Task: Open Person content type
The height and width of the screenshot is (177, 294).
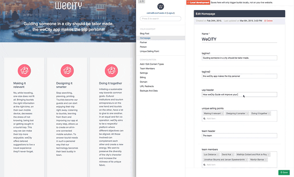Action: (143, 47)
